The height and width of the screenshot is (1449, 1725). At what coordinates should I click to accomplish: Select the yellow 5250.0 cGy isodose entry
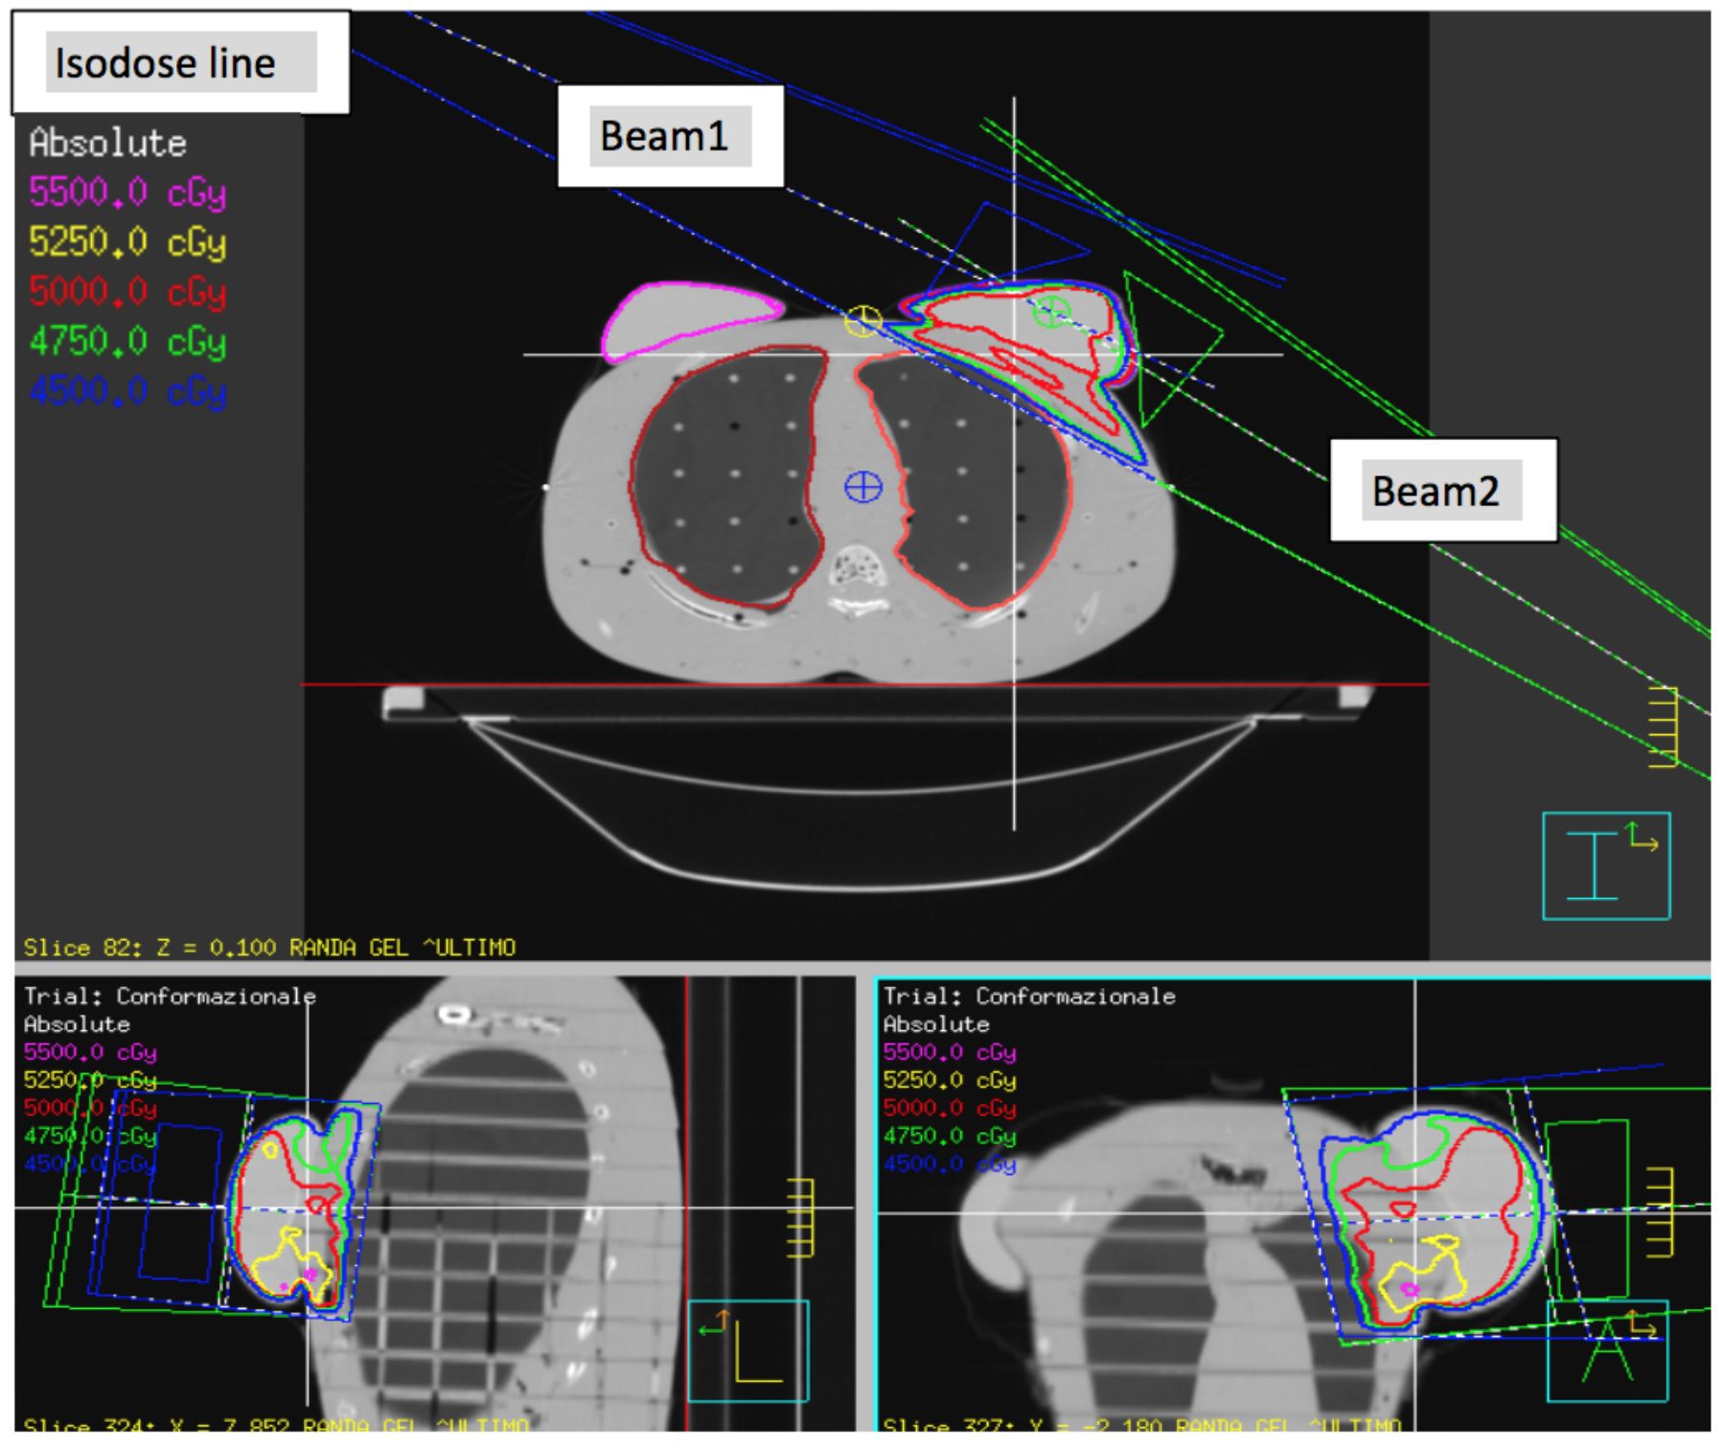[x=127, y=242]
